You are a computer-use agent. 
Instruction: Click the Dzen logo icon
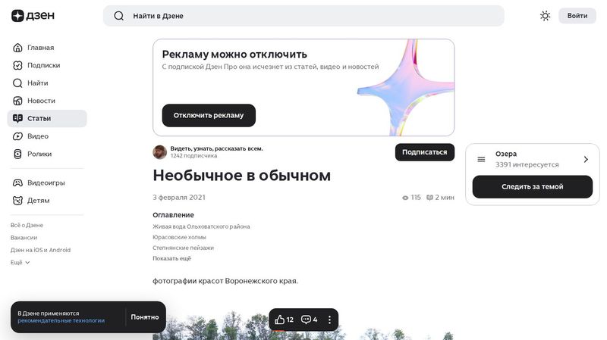(17, 16)
